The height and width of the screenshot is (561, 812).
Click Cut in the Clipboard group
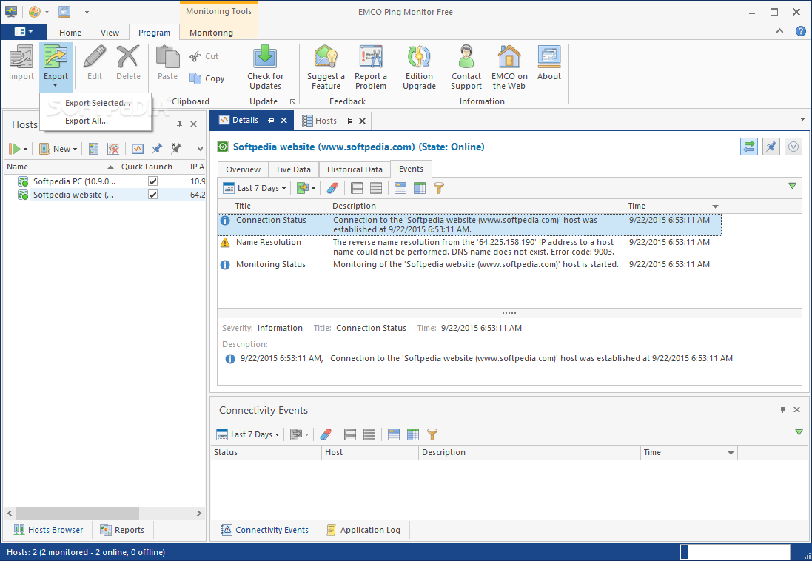(204, 56)
